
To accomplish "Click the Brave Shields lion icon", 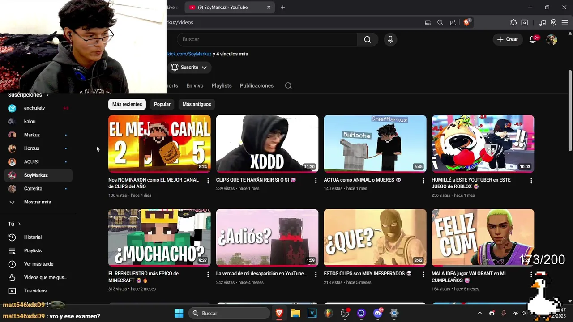I will 466,22.
